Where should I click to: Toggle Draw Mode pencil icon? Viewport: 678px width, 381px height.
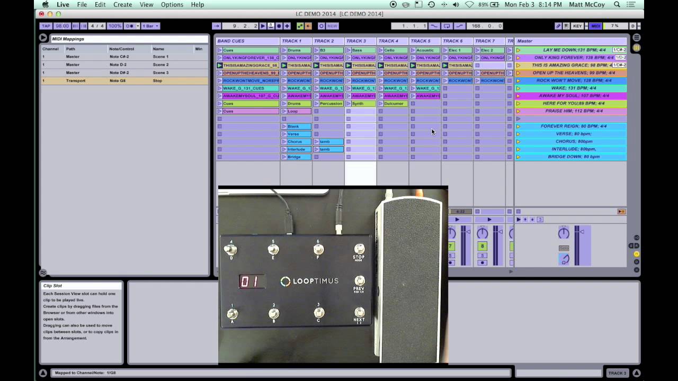(x=558, y=26)
